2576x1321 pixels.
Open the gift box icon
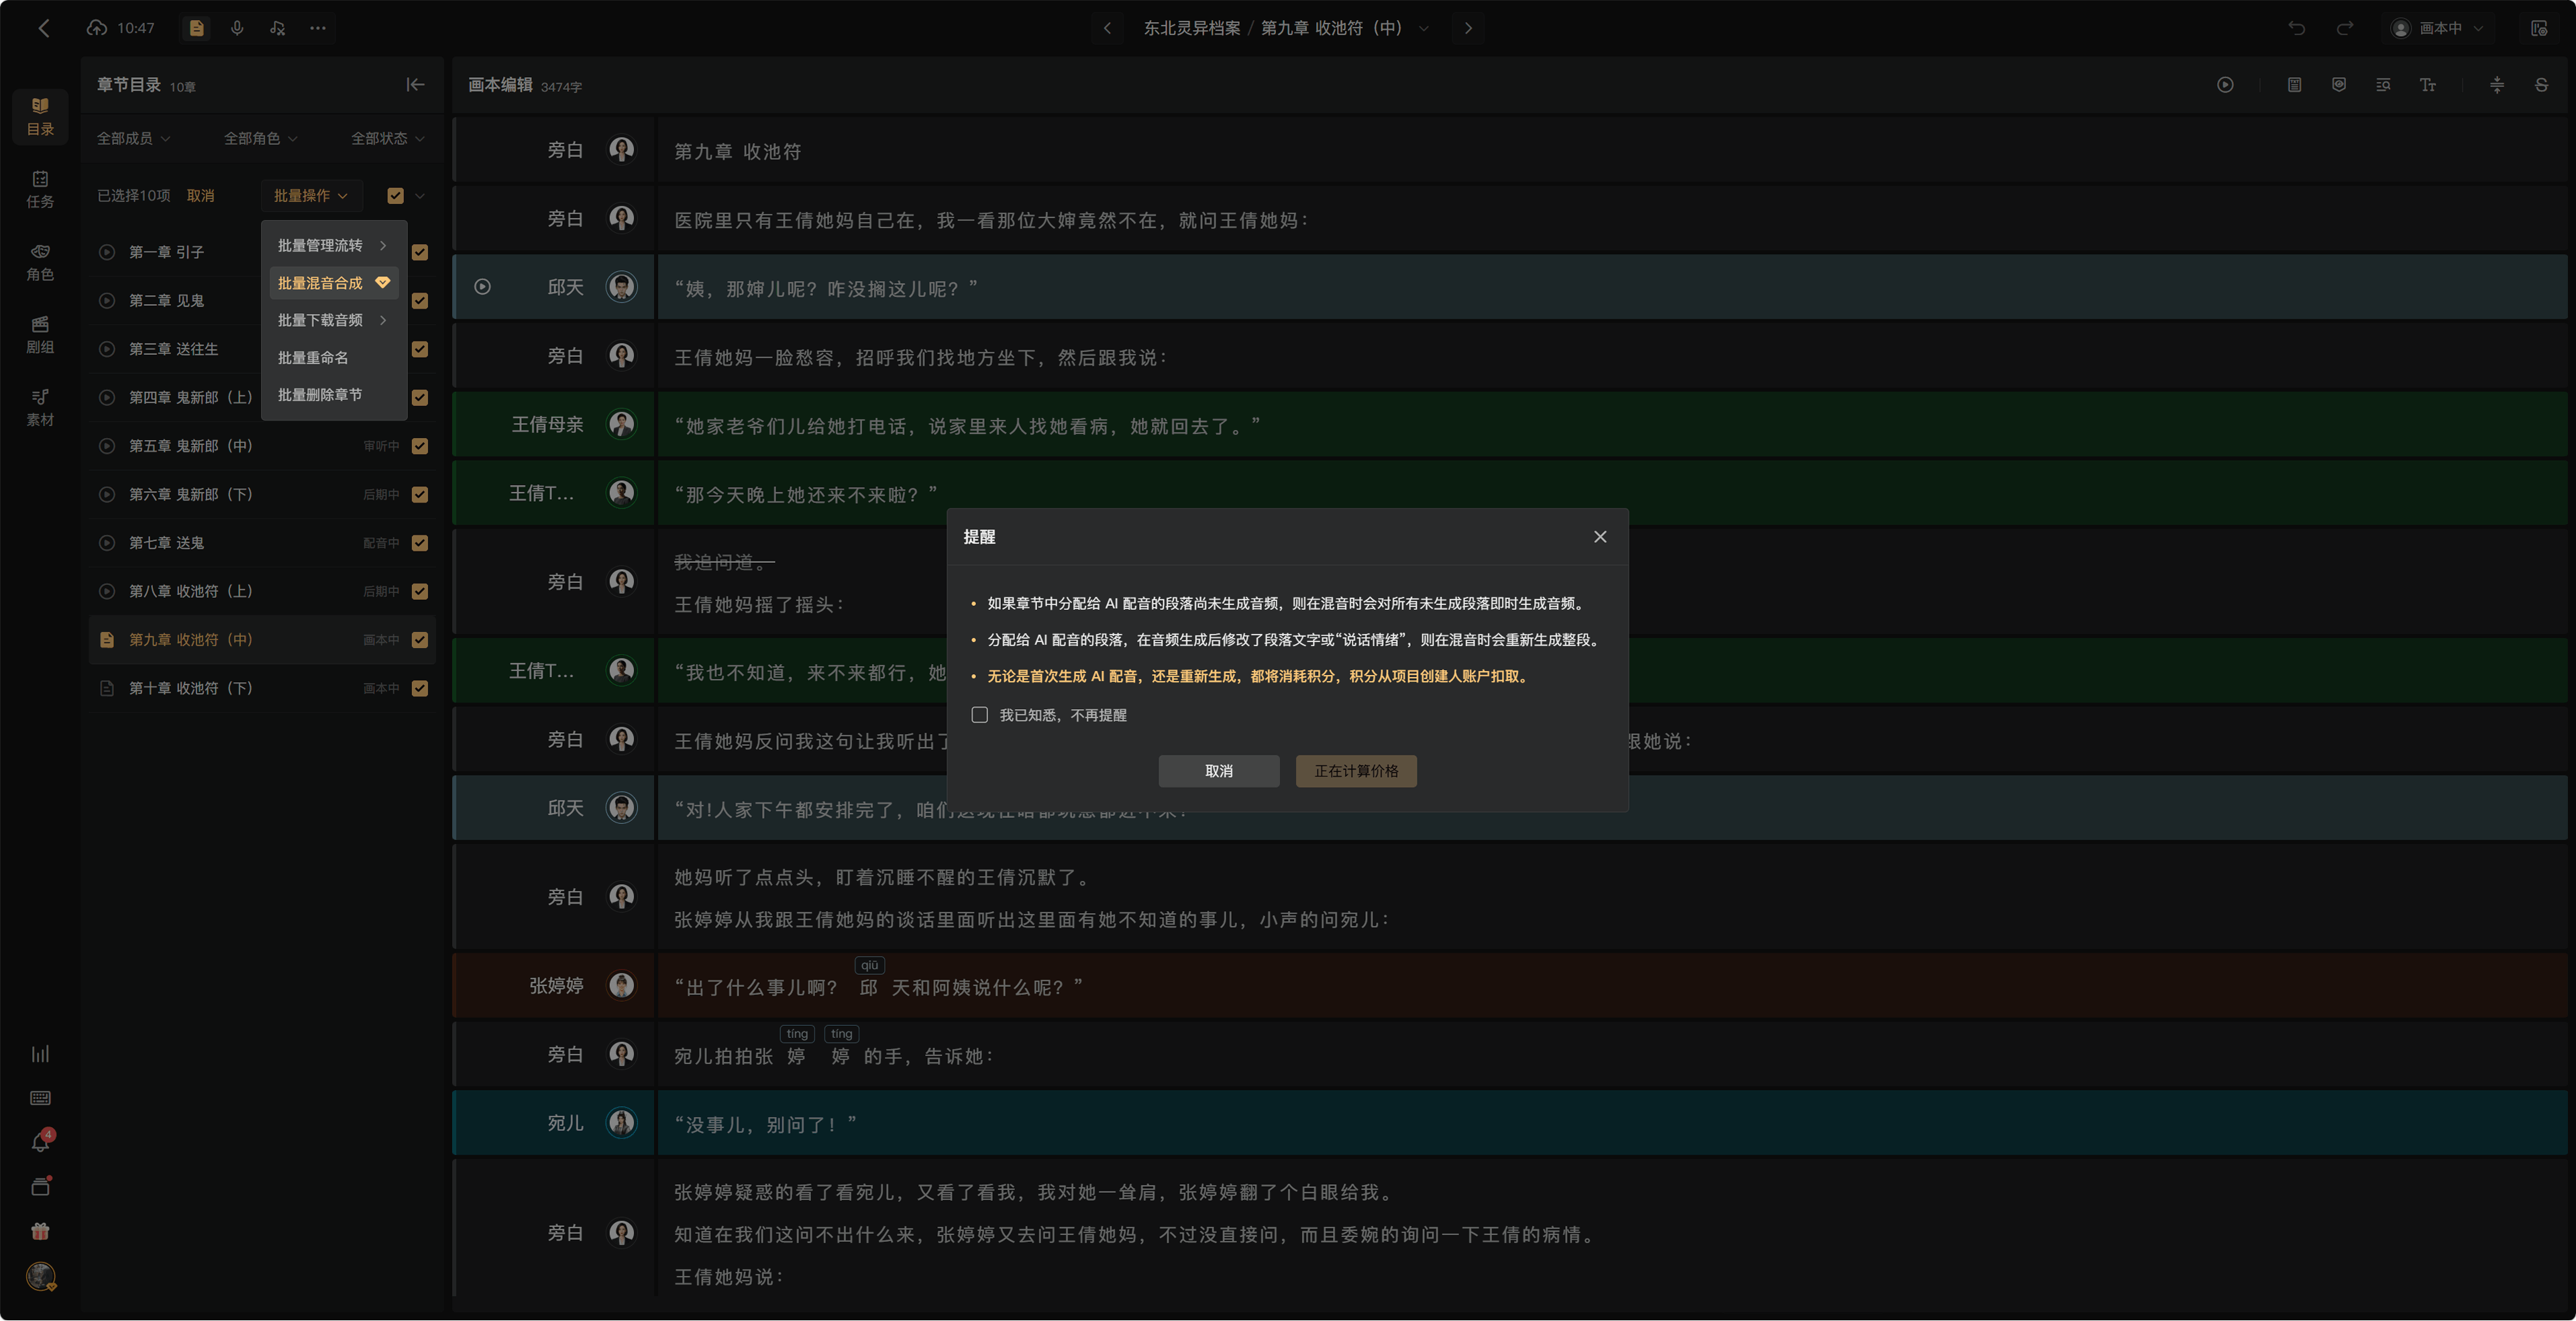[41, 1231]
